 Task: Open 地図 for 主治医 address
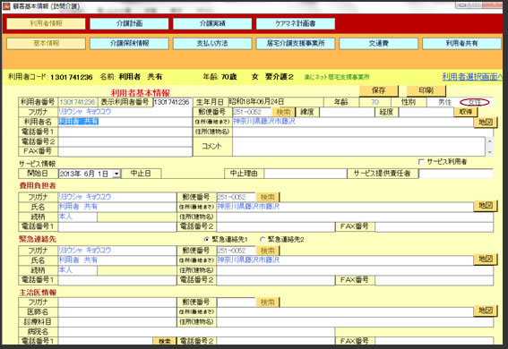pos(486,311)
